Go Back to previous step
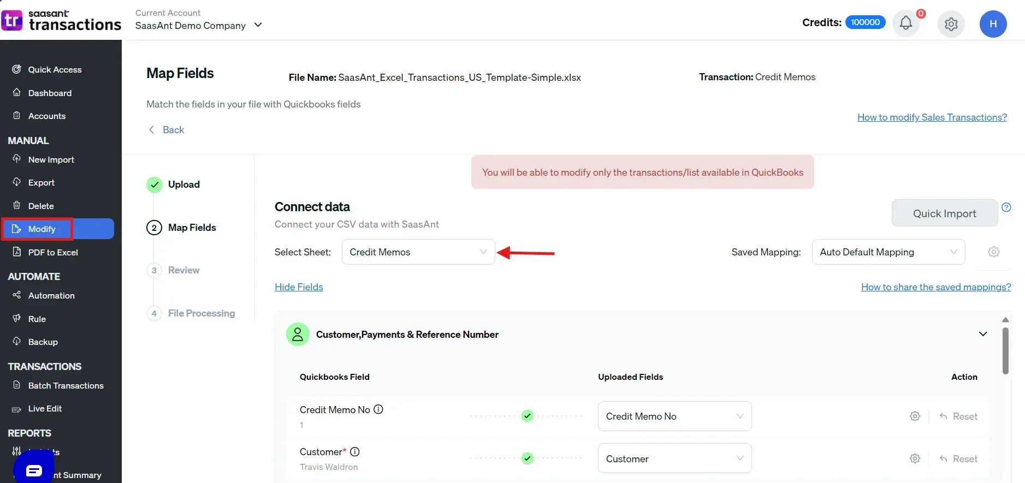The image size is (1025, 483). 167,130
